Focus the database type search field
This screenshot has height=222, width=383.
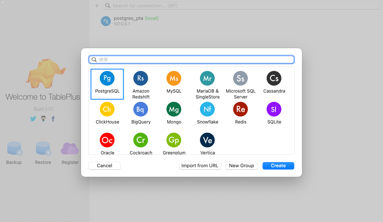pyautogui.click(x=191, y=60)
